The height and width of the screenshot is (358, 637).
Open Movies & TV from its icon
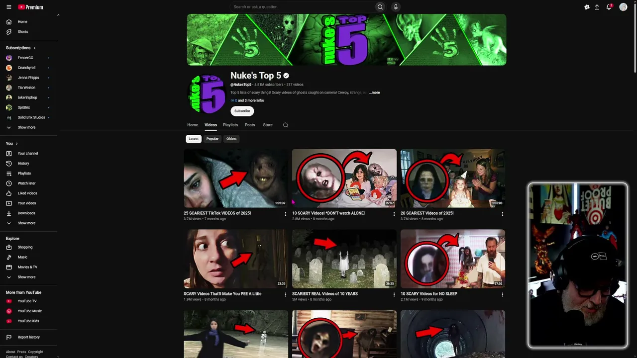coord(8,267)
